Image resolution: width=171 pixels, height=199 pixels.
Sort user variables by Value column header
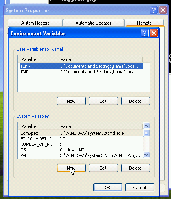click(x=100, y=59)
